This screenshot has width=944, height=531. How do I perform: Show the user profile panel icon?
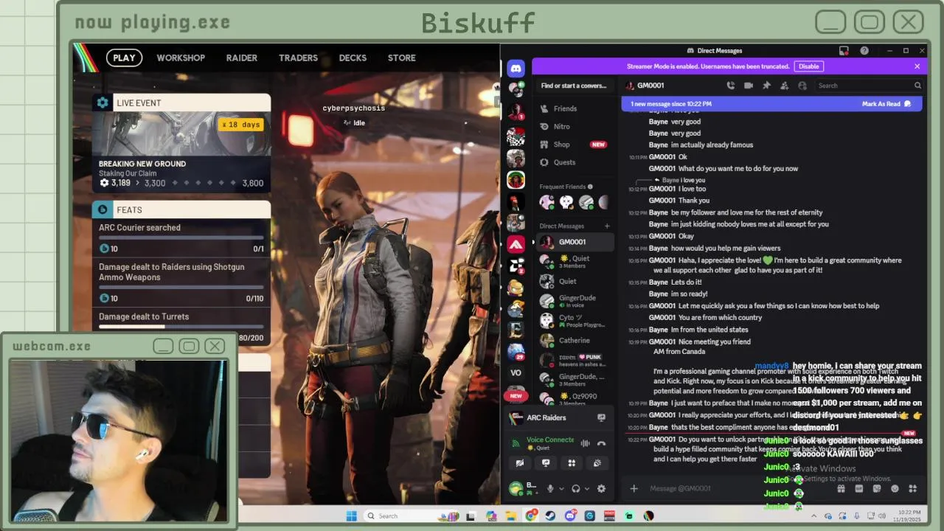[802, 86]
